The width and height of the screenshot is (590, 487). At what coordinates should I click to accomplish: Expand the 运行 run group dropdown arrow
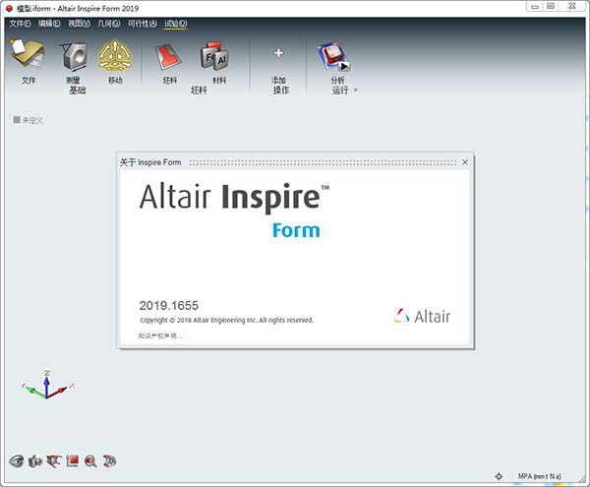(356, 91)
